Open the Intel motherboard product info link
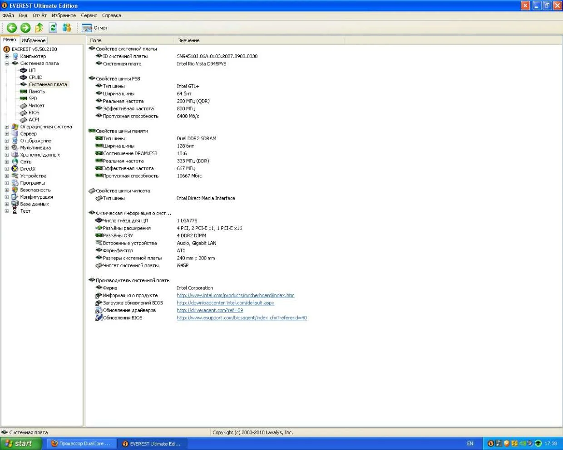Viewport: 563px width, 450px height. (x=236, y=295)
